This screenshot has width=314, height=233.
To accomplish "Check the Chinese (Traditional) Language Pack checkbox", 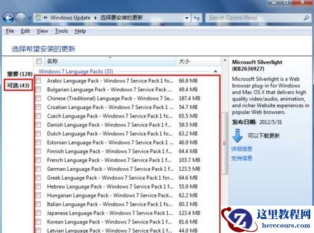I will (x=39, y=98).
